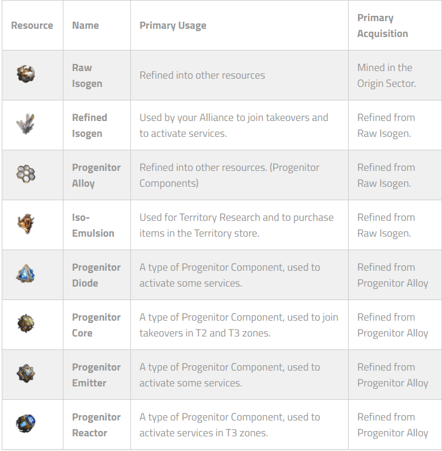Click the Primary Acquisition column header

(x=382, y=26)
